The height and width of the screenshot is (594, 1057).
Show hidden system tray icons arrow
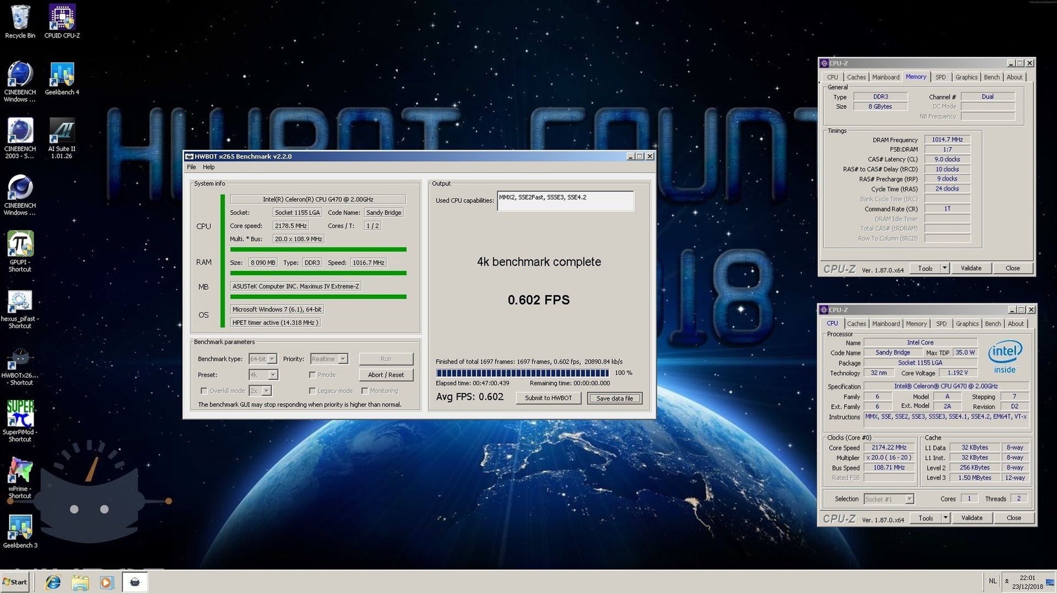point(1007,581)
